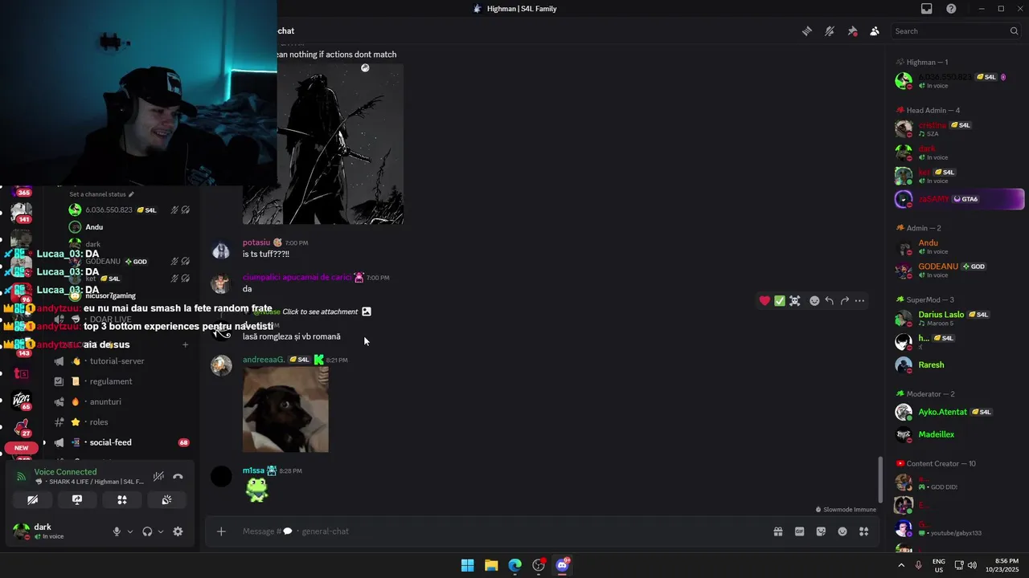Open Andu in Admin member list
This screenshot has width=1029, height=578.
click(929, 243)
